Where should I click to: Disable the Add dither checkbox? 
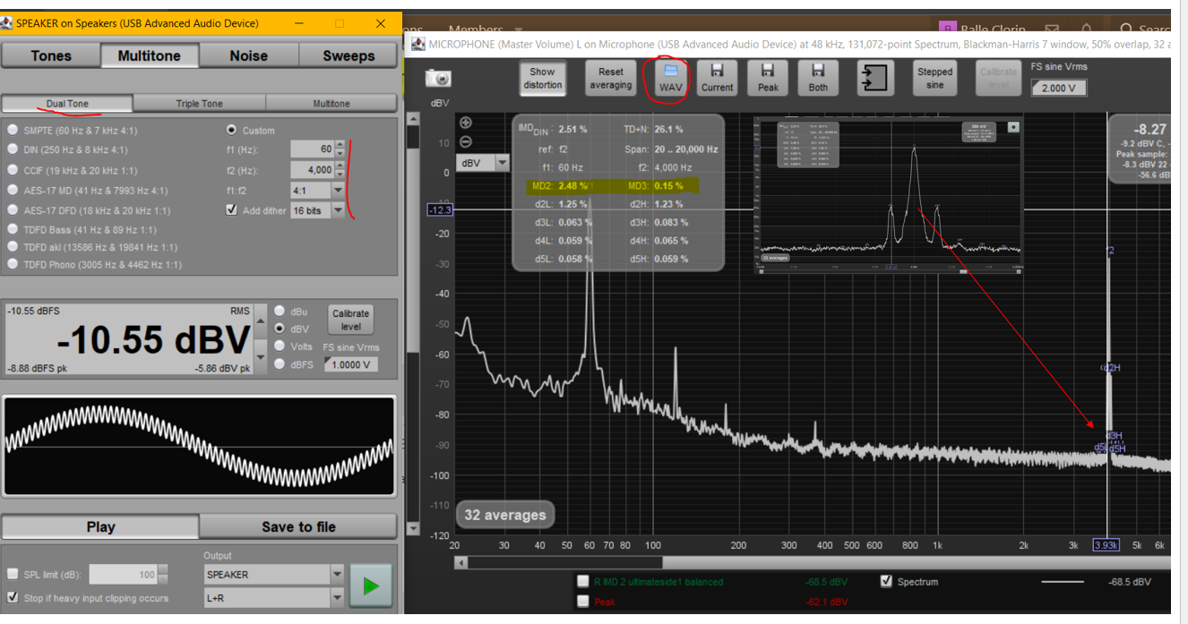(232, 210)
